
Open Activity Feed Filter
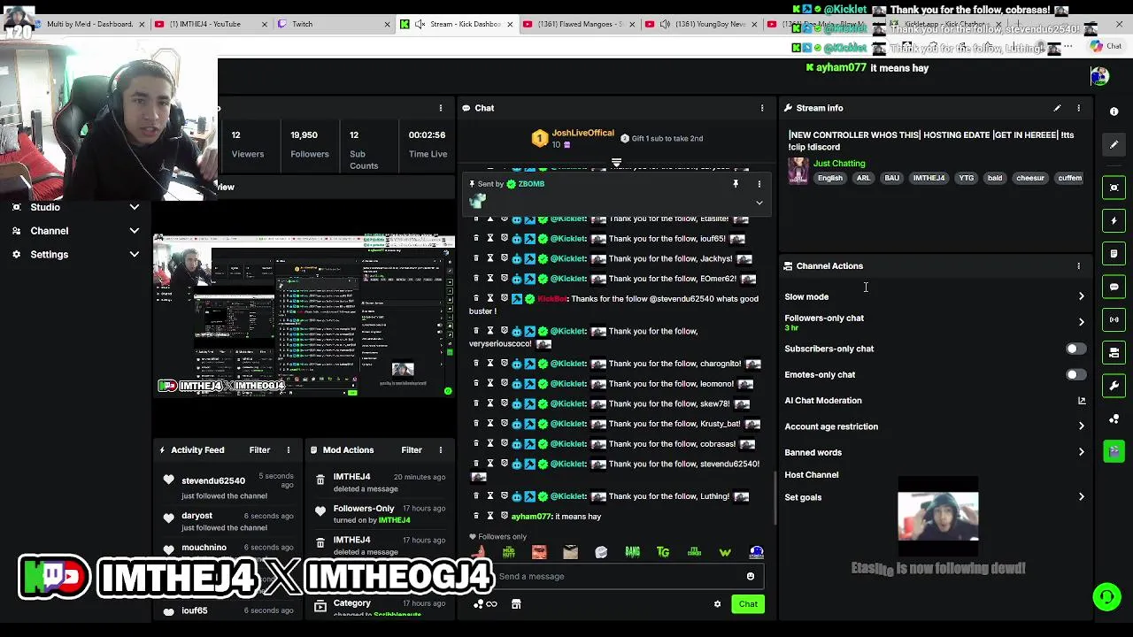(259, 450)
